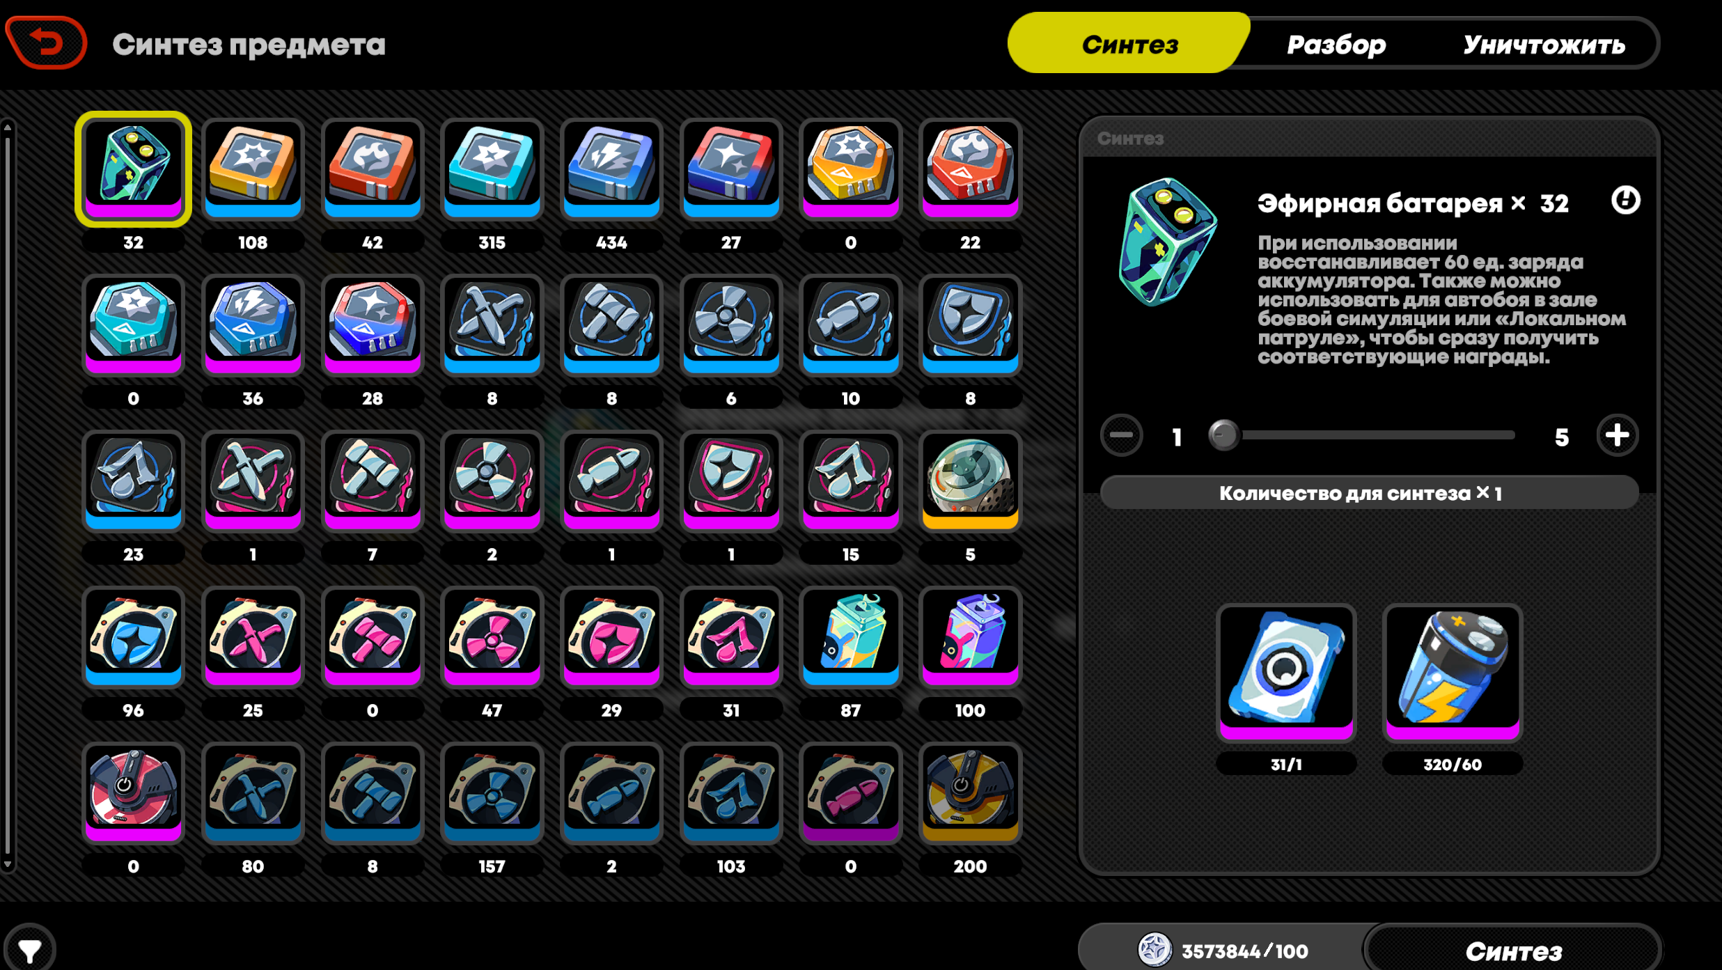1722x970 pixels.
Task: Click the blue card material showing 31/1
Action: pos(1286,673)
